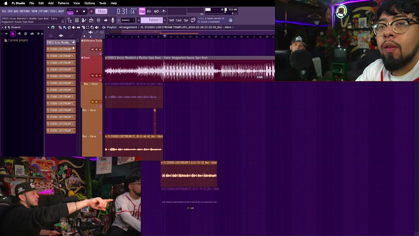
Task: Open menu of 22-53-38 Rec - Here clip
Action: click(x=162, y=163)
